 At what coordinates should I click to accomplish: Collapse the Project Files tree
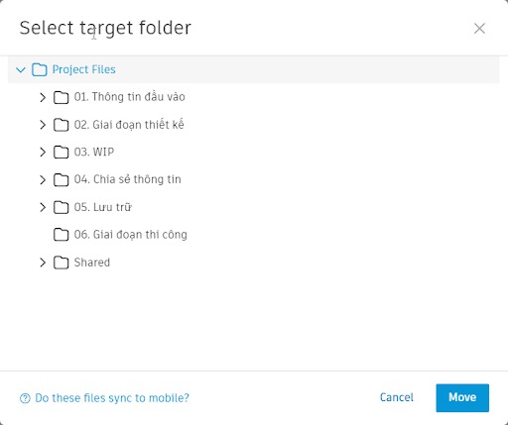click(x=21, y=69)
